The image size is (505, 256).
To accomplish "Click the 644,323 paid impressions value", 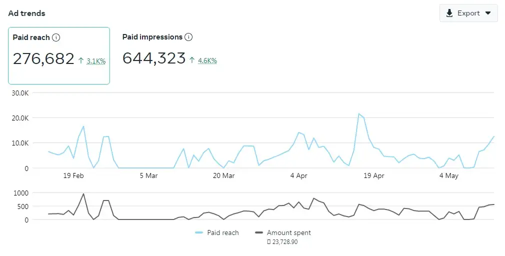I will 154,58.
